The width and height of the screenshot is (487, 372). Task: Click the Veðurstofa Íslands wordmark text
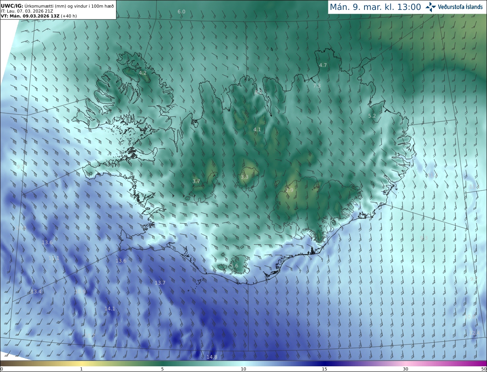(460, 7)
